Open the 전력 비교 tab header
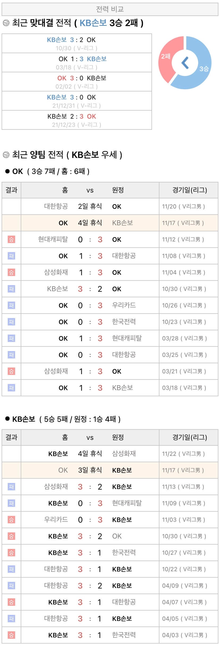This screenshot has height=647, width=220. click(x=110, y=10)
